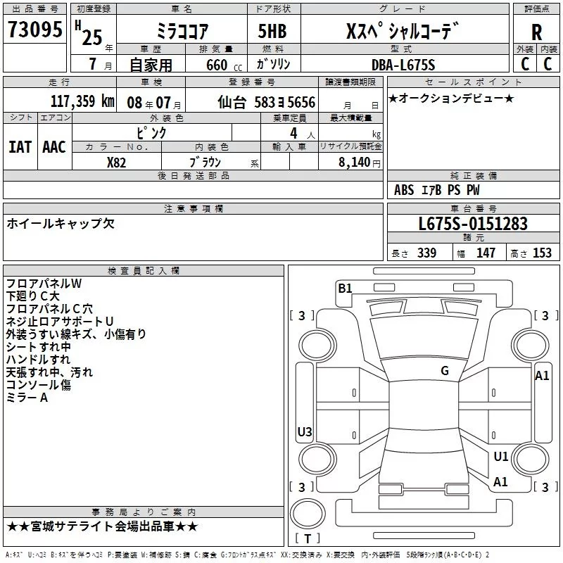Select damage mark U1 on diagram
This screenshot has height=563, width=563.
[500, 456]
